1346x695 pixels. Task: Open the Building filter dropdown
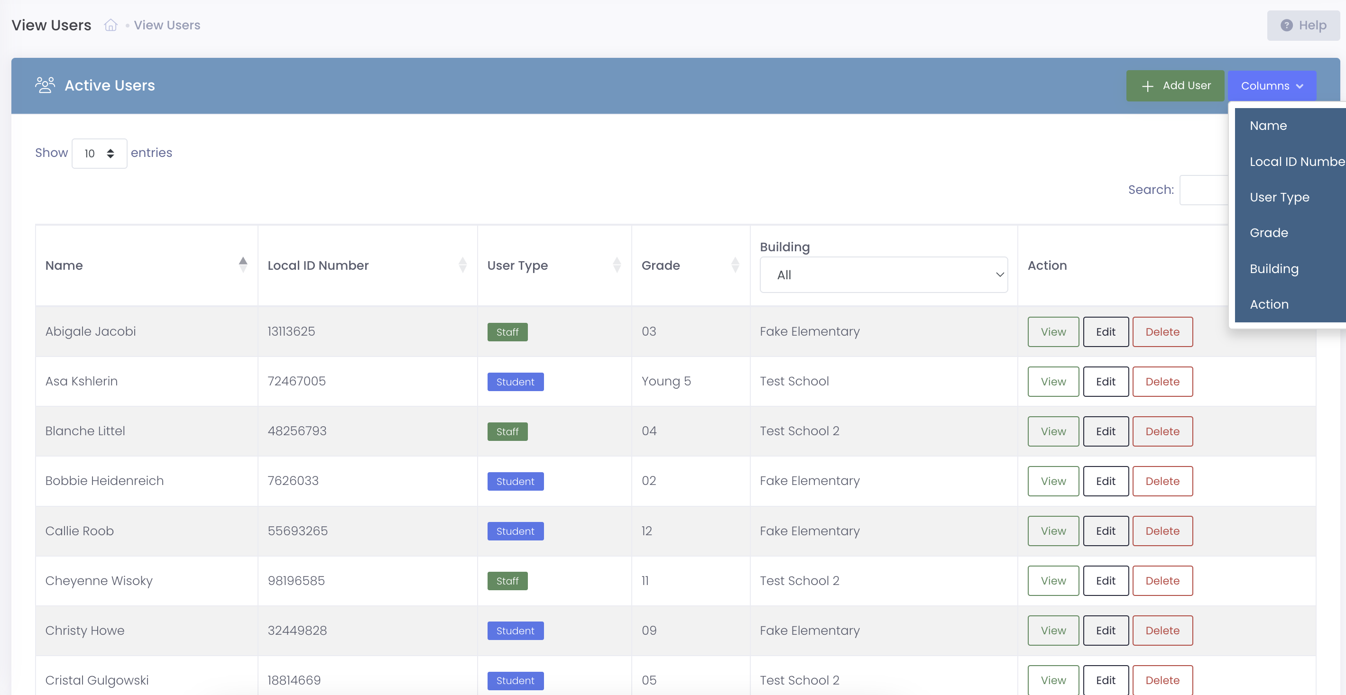click(883, 274)
